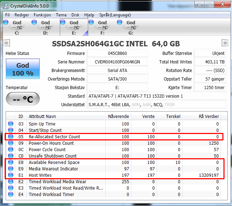Click the Firmware field 045C8860
The width and height of the screenshot is (232, 206).
point(117,53)
